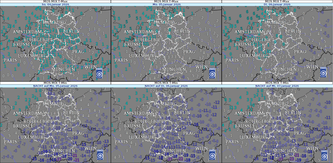Click HAMBURG label on So. 04.Januar T-Max map

coord(54,22)
